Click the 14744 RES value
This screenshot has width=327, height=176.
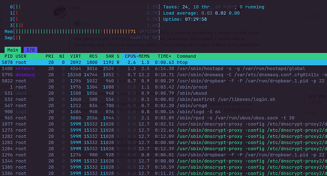point(91,75)
